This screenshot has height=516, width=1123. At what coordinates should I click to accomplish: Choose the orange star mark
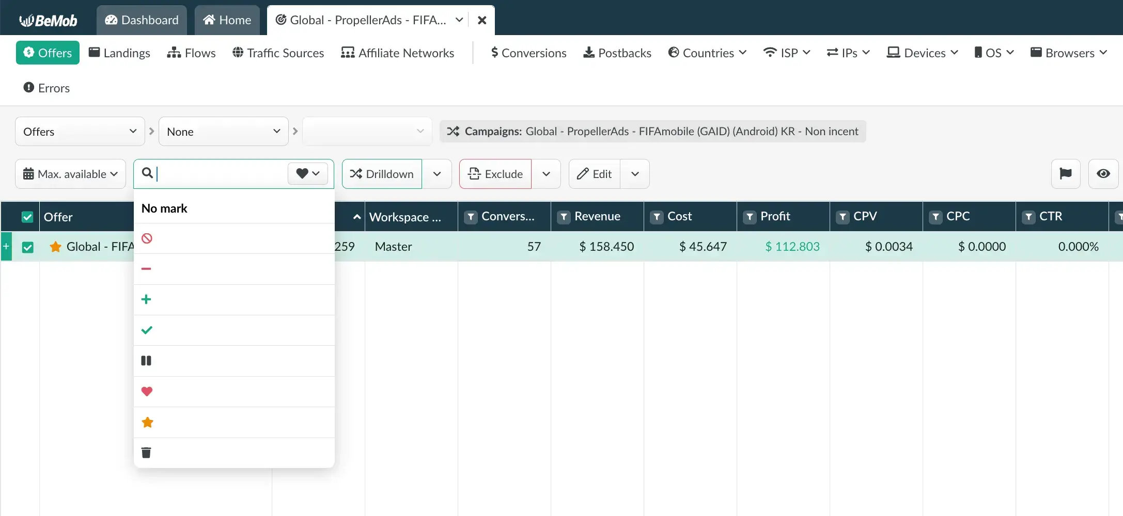pyautogui.click(x=147, y=423)
